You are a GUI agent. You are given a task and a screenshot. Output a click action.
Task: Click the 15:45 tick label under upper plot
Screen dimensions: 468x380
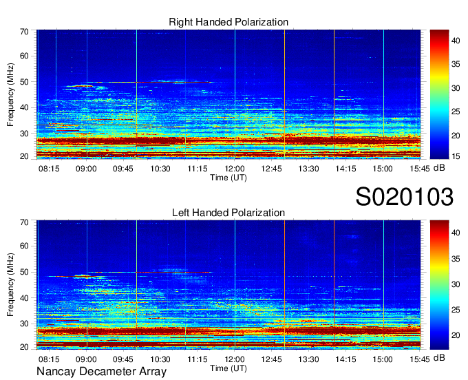click(420, 169)
